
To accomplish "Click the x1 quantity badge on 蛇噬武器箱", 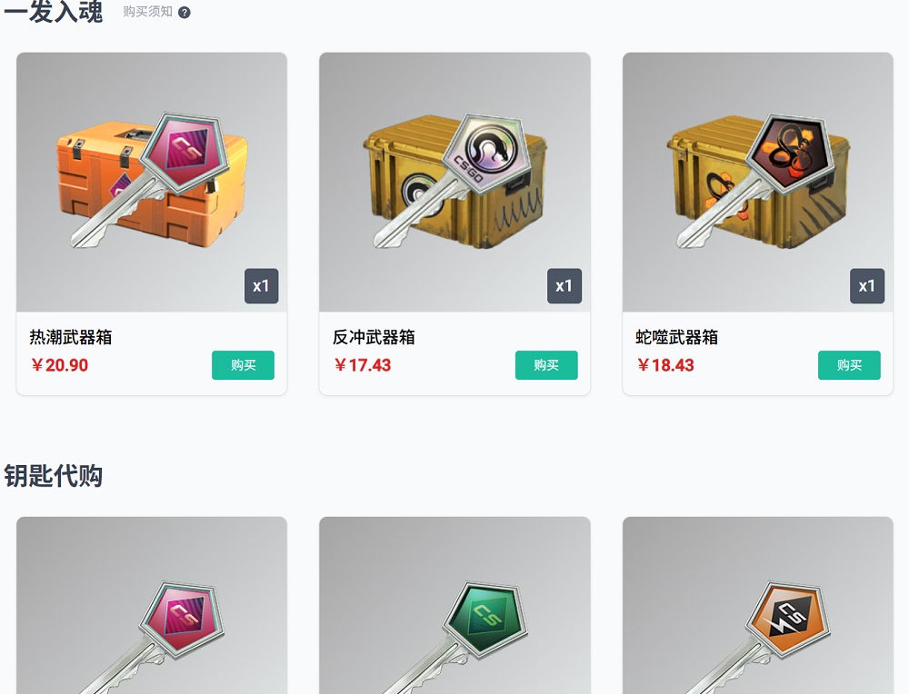I will point(867,285).
